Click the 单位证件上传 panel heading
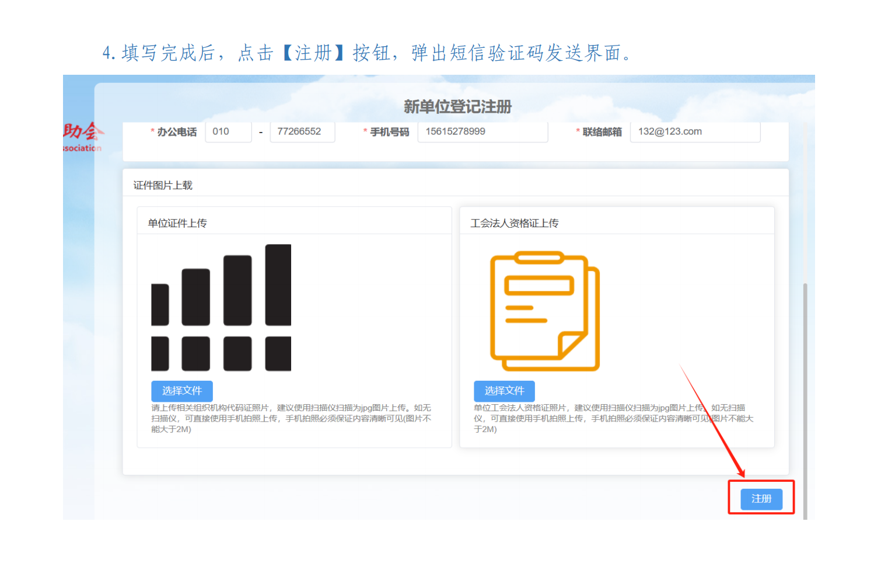The image size is (888, 584). click(x=177, y=223)
